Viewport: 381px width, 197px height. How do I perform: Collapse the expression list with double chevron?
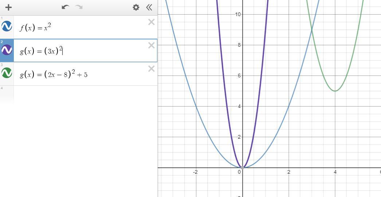coord(149,7)
